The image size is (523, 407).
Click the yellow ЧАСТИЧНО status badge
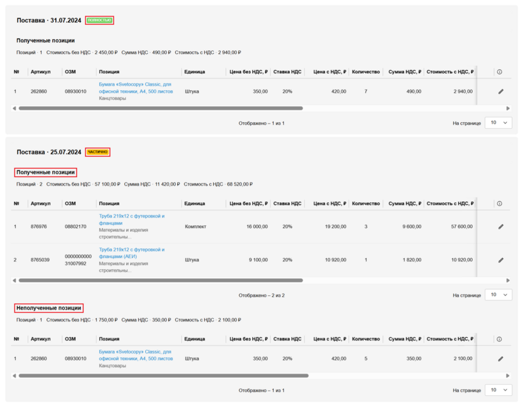point(97,152)
